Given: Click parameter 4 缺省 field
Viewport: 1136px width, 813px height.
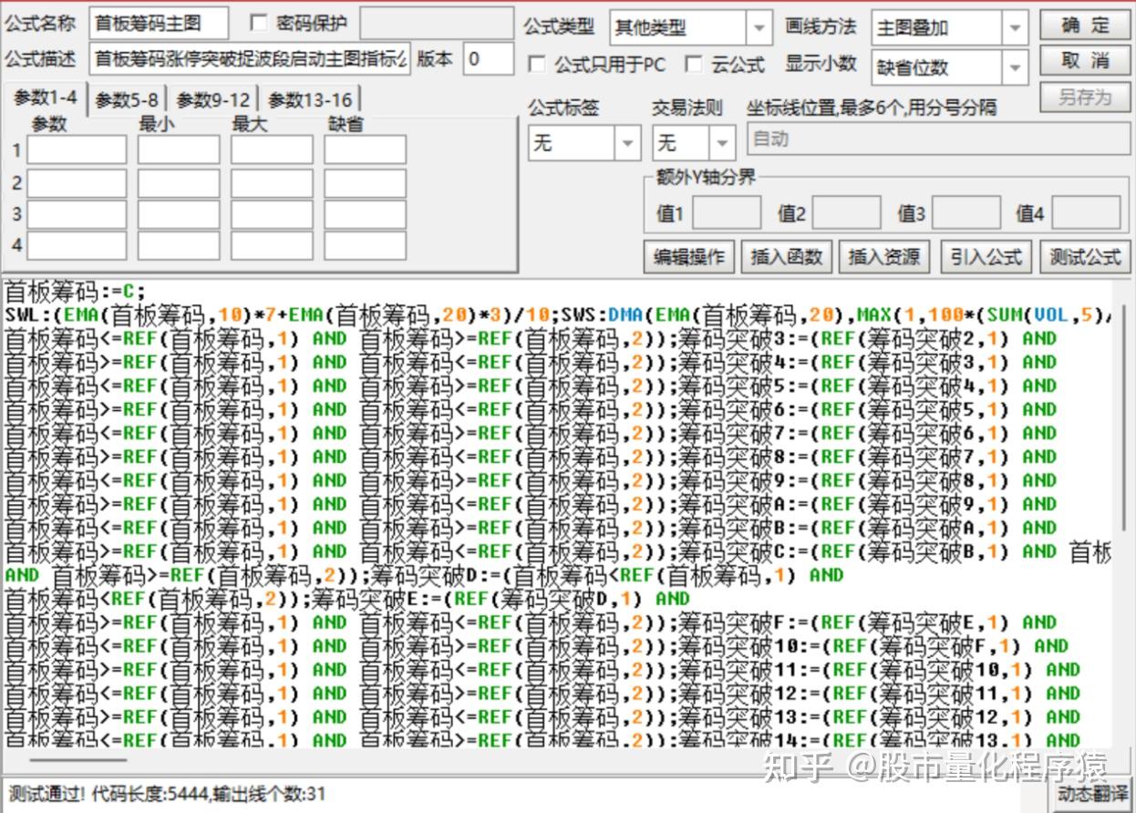Looking at the screenshot, I should point(365,245).
